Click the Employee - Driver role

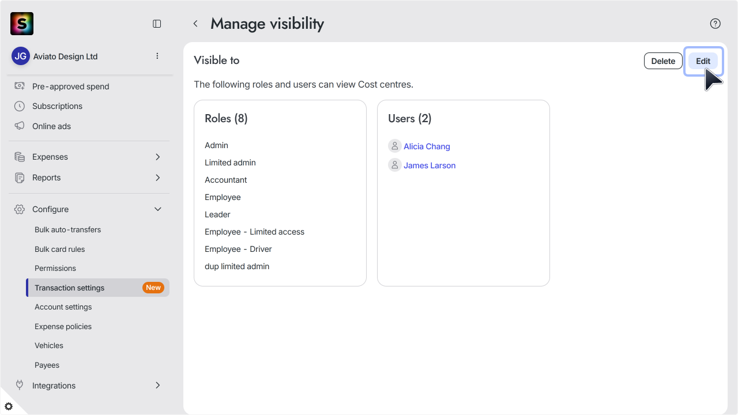pyautogui.click(x=238, y=249)
